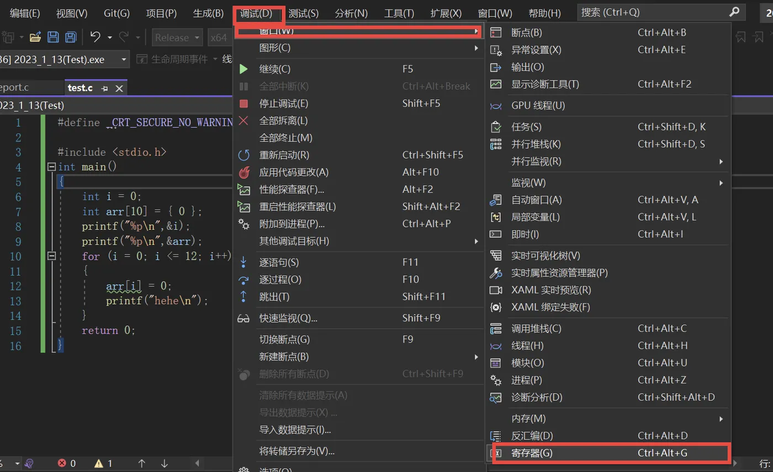This screenshot has width=773, height=472.
Task: Expand the 图形(C) submenu
Action: tap(358, 48)
